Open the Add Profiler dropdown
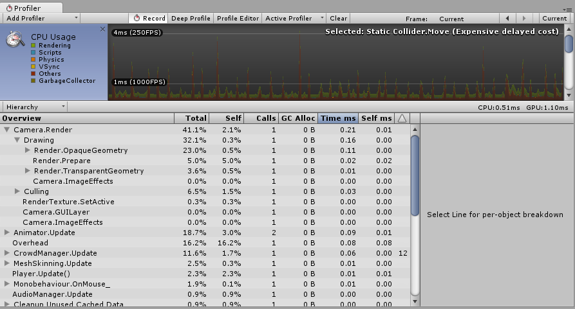The width and height of the screenshot is (575, 309). (41, 18)
